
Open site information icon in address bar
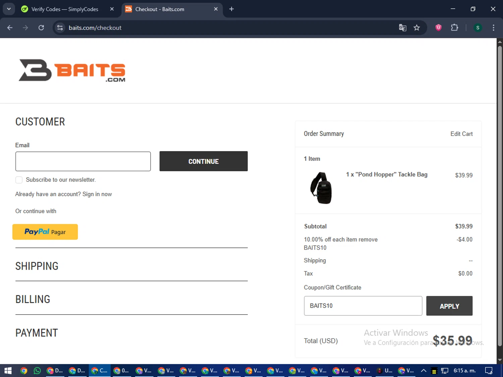click(x=60, y=28)
